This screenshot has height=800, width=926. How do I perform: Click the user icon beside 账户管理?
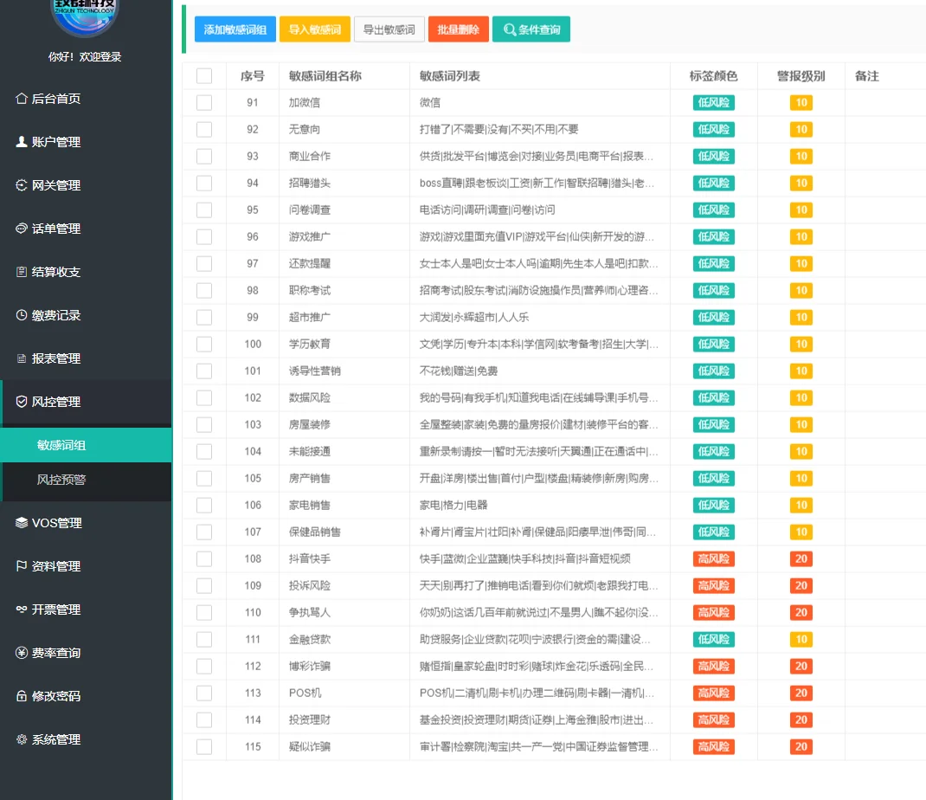click(x=22, y=142)
